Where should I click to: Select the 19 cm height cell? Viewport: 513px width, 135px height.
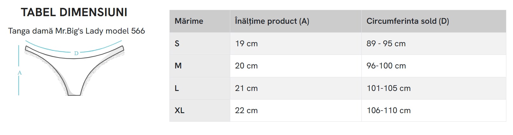tap(246, 44)
